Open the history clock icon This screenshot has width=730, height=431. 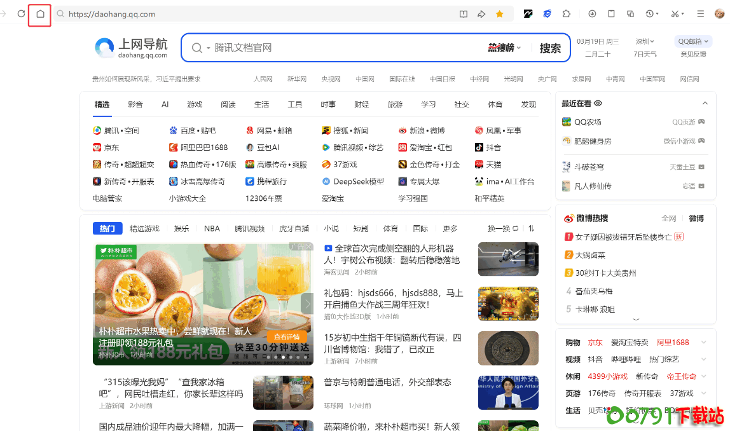[651, 14]
